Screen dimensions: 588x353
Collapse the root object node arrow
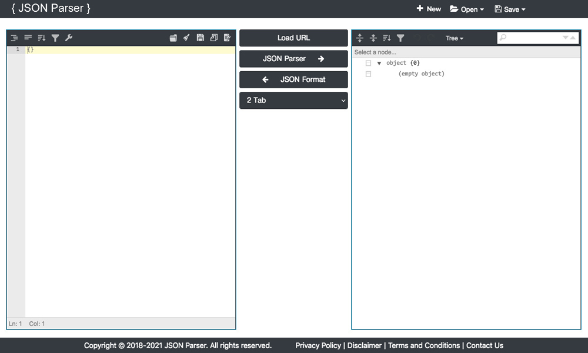click(x=379, y=63)
